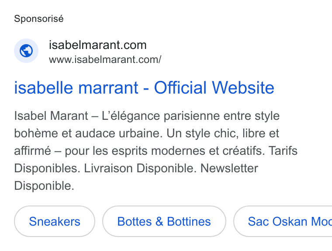
Task: Choose the Sac Oskan chip
Action: [283, 221]
